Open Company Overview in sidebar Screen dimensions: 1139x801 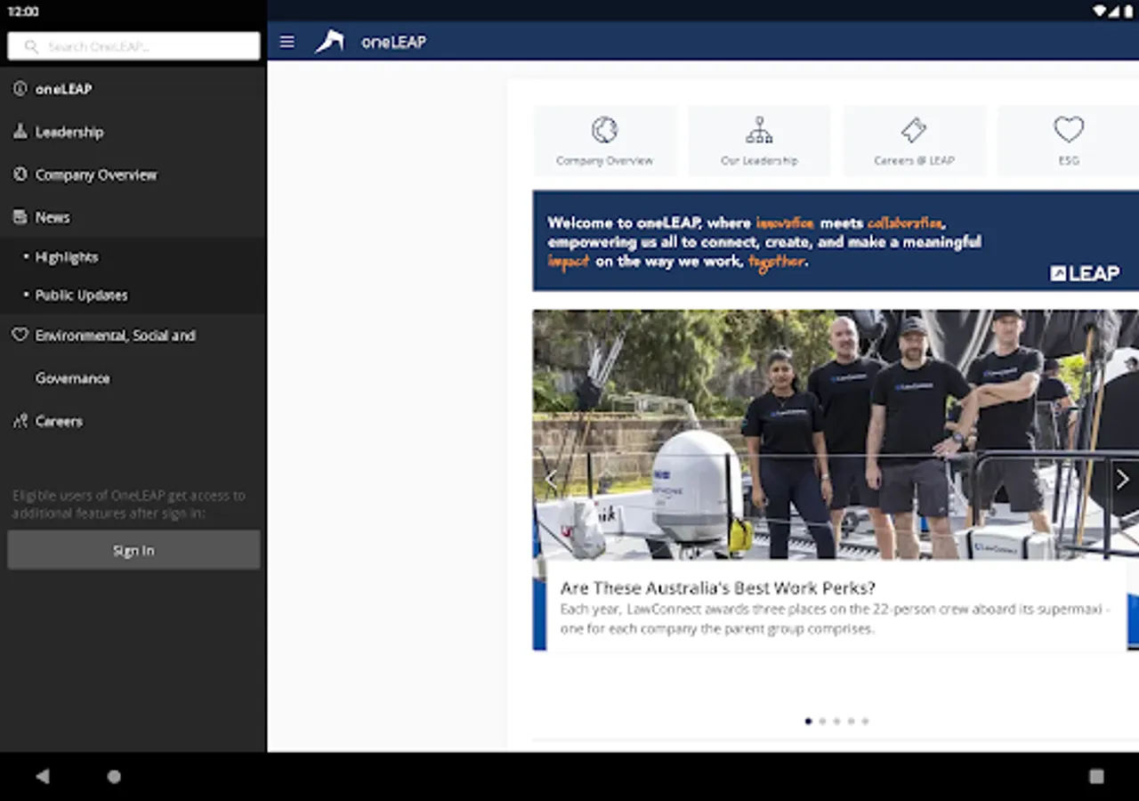coord(133,174)
